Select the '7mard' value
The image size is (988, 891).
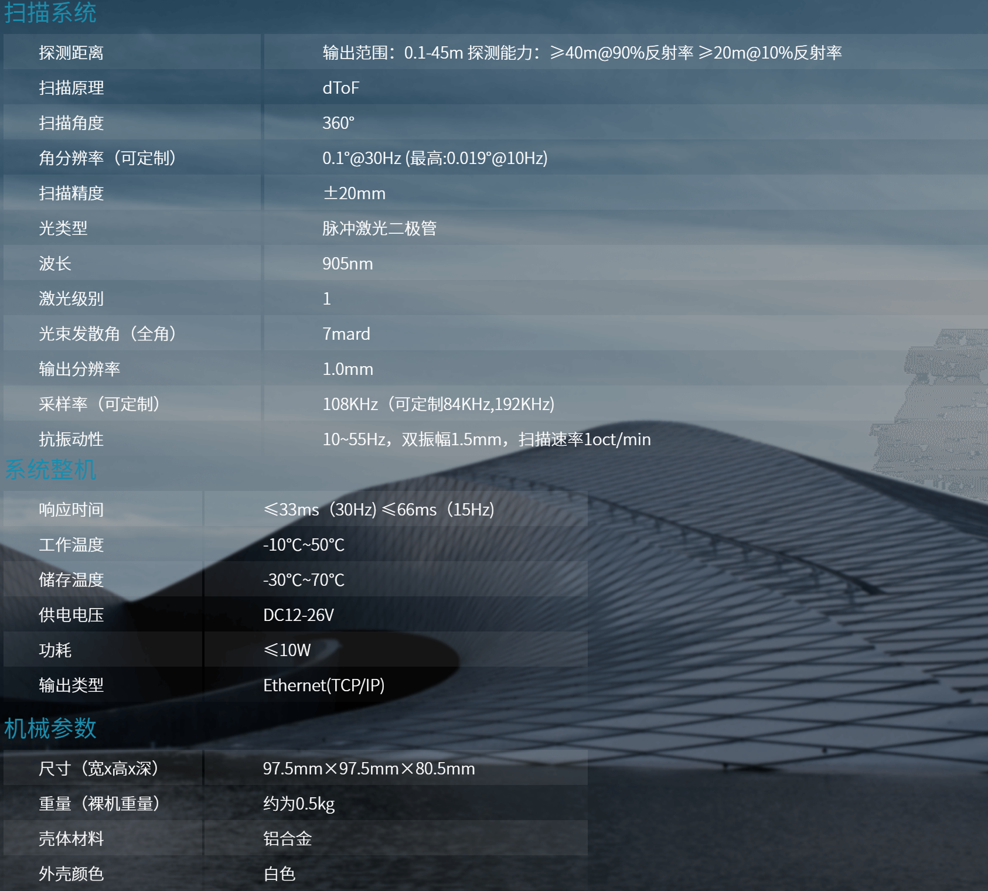(346, 334)
